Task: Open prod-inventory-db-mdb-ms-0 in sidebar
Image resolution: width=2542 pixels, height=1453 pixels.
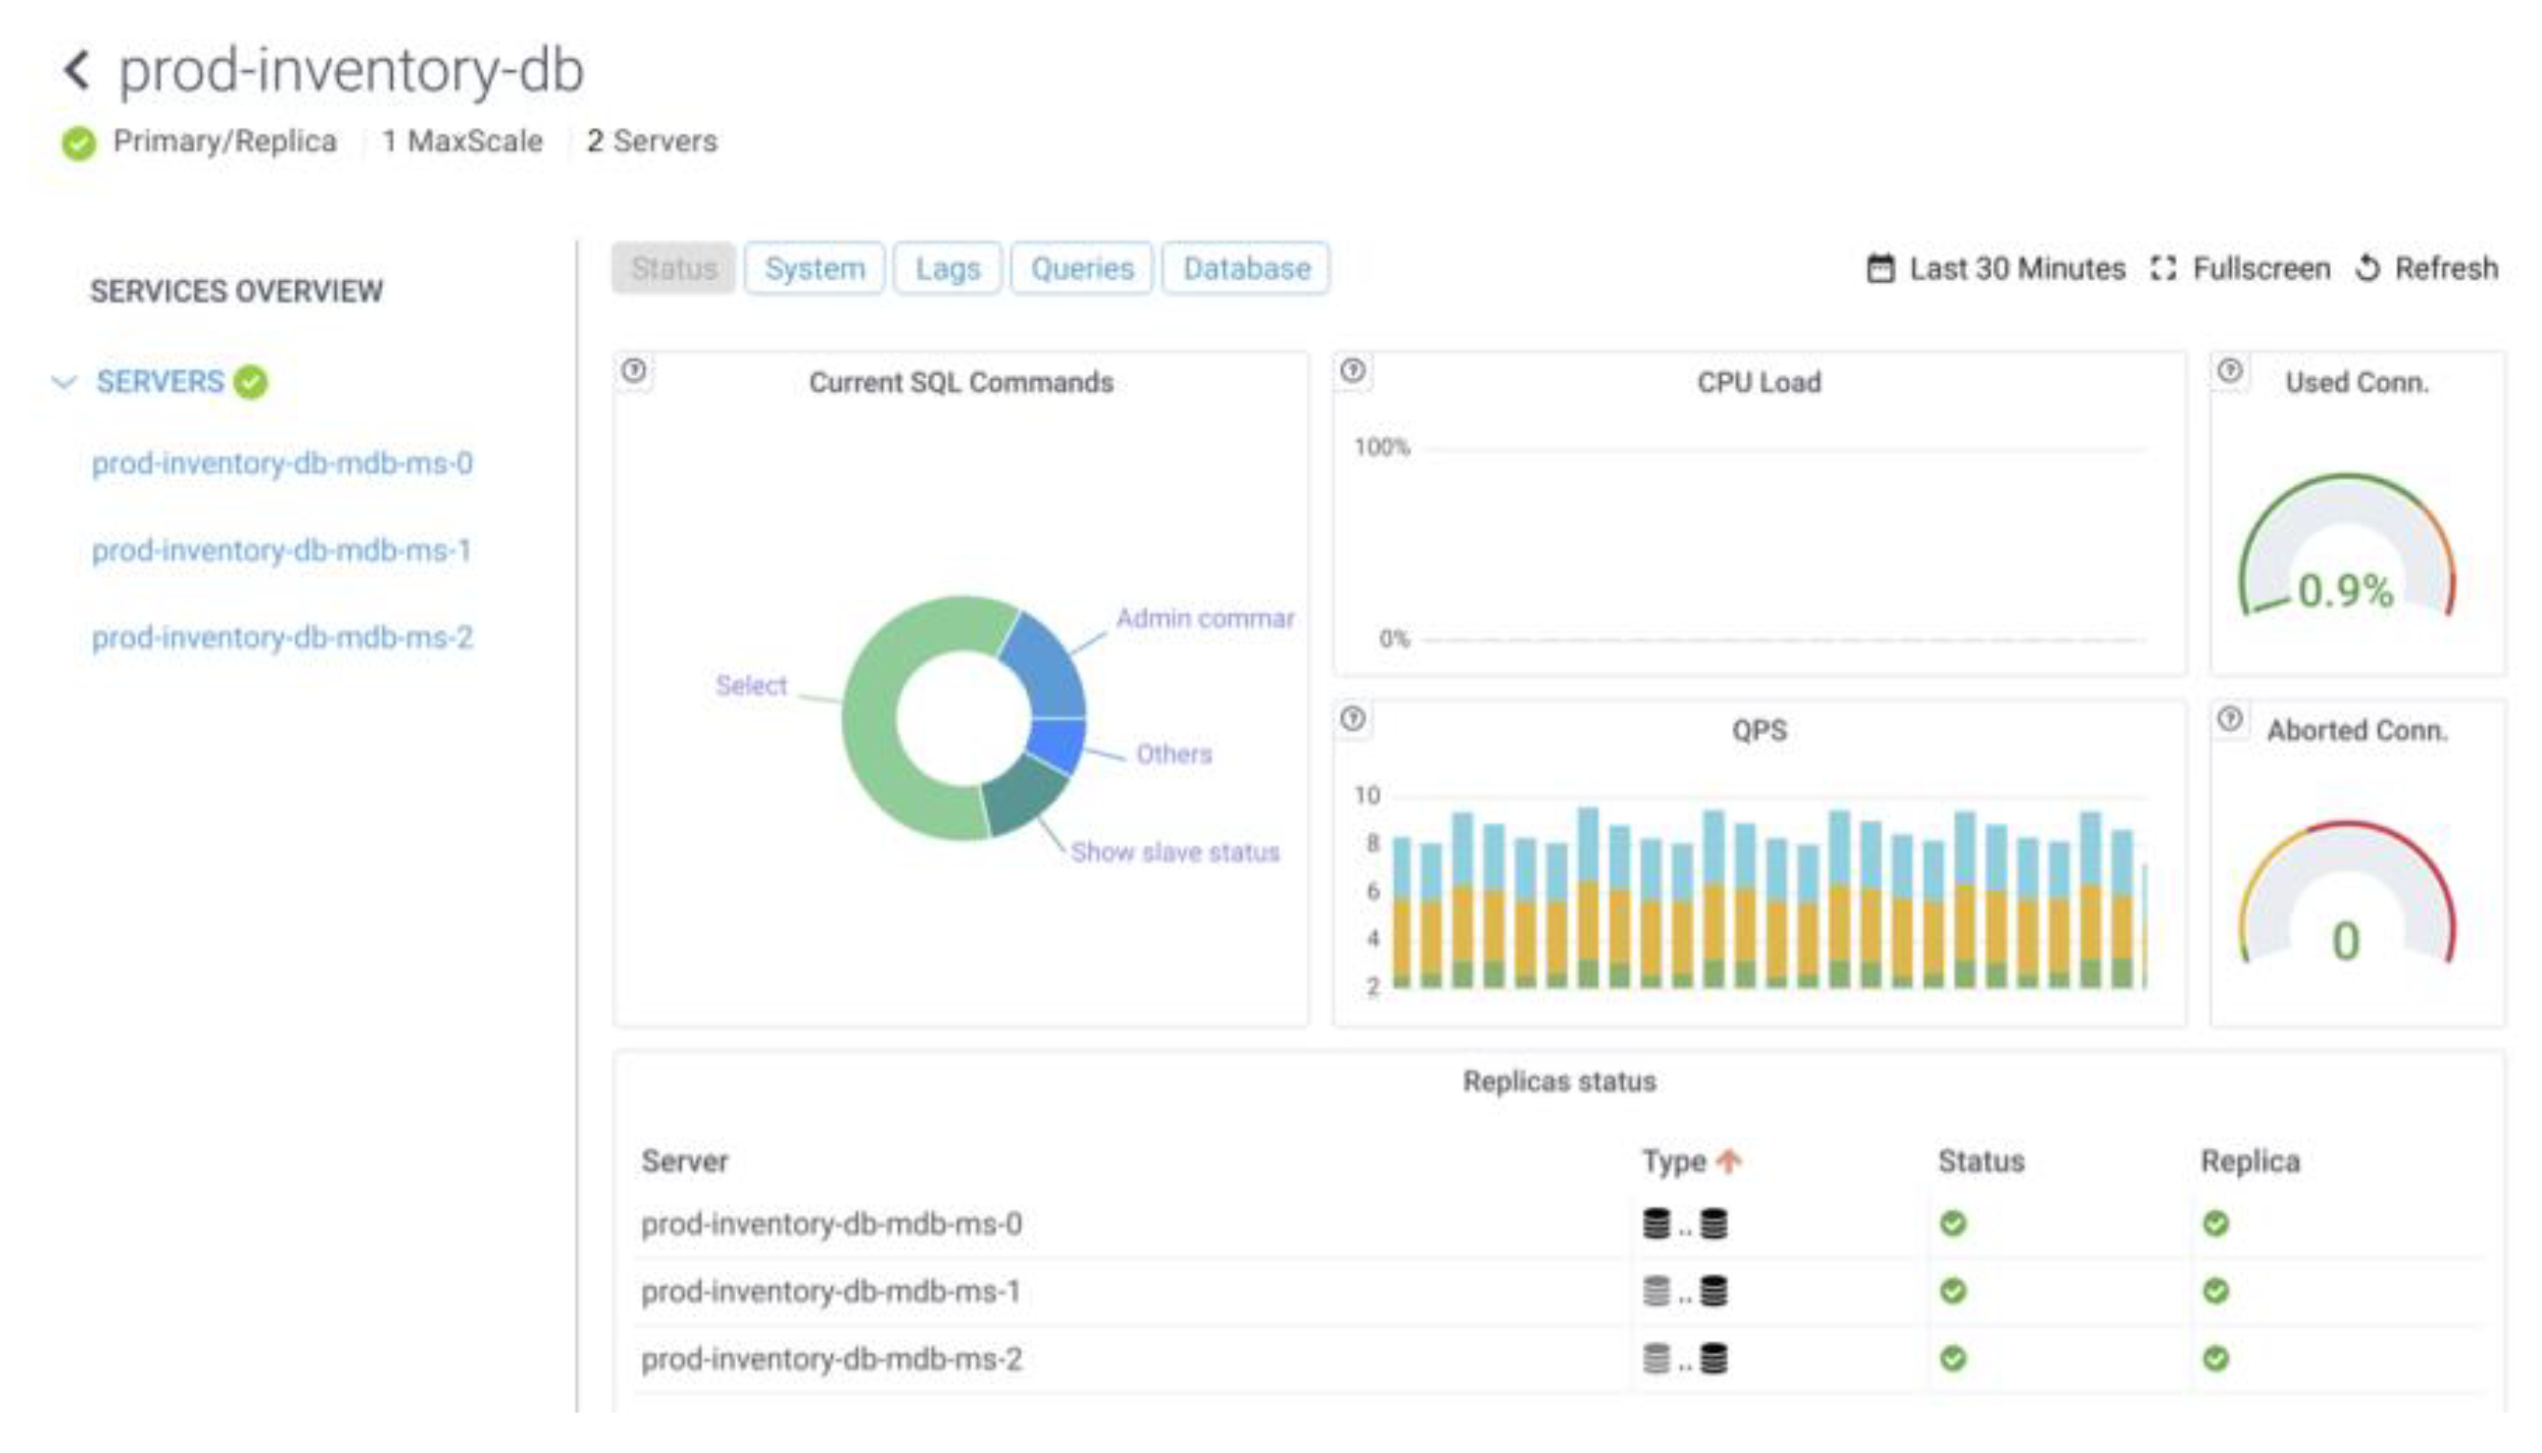Action: (x=283, y=463)
